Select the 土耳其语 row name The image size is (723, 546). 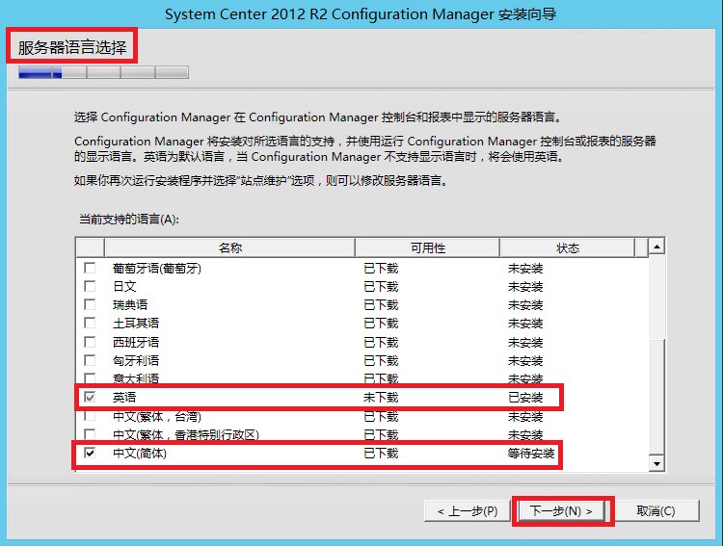(x=136, y=324)
